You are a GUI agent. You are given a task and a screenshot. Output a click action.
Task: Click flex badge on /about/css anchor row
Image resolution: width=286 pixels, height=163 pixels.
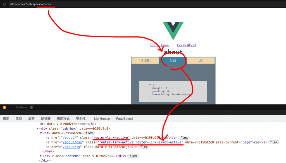pyautogui.click(x=274, y=142)
